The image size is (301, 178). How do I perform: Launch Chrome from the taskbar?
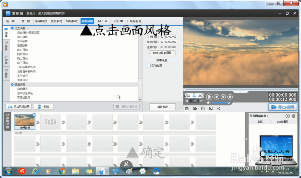coord(62,171)
